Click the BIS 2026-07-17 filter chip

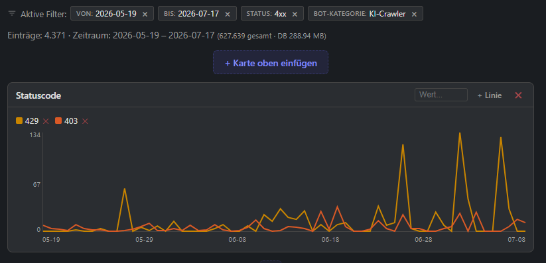[x=198, y=13]
